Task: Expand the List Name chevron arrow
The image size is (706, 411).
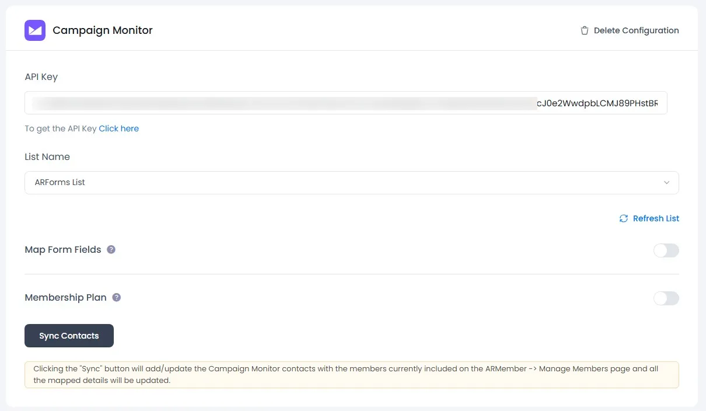Action: tap(666, 183)
